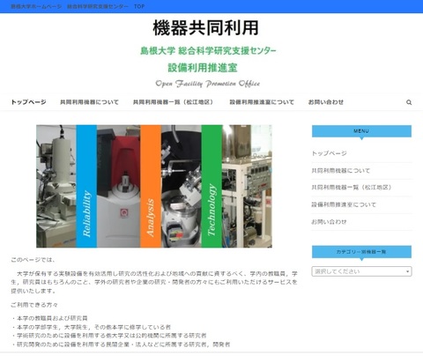Click the TOP link in blue bar
This screenshot has height=356, width=423.
139,6
